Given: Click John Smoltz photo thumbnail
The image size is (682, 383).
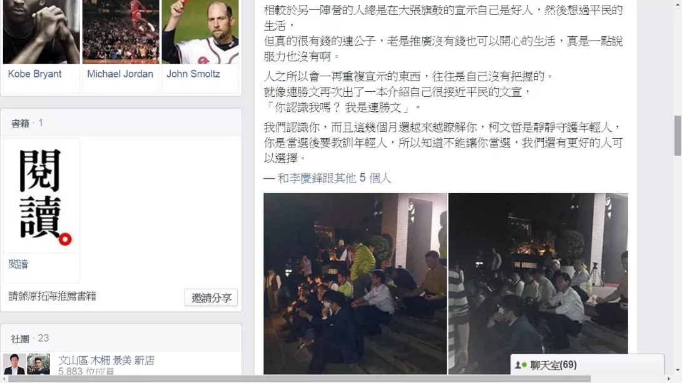Looking at the screenshot, I should (200, 32).
